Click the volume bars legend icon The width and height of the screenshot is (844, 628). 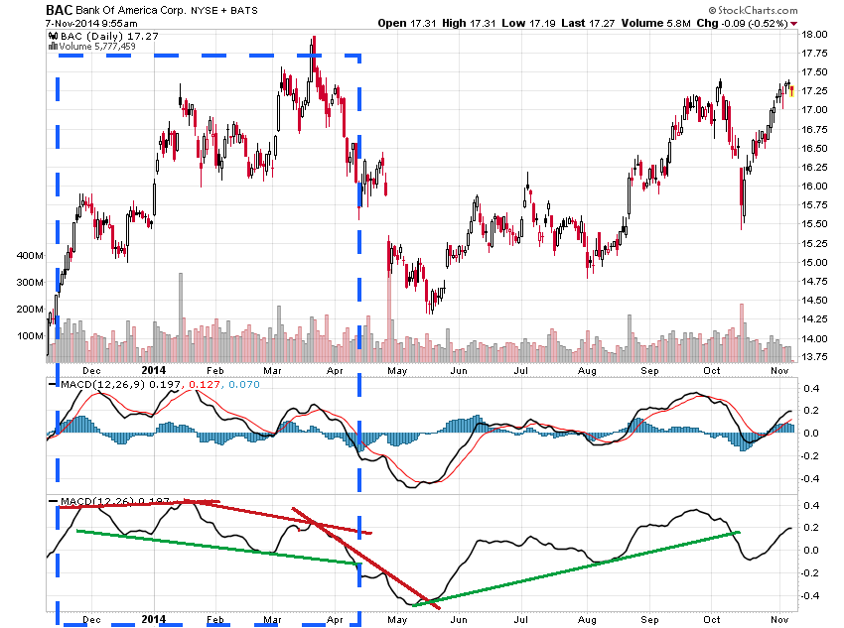54,47
